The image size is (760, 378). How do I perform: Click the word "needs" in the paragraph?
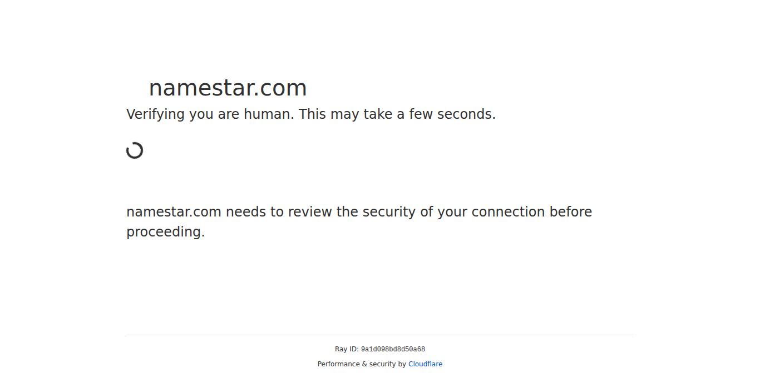click(x=245, y=212)
